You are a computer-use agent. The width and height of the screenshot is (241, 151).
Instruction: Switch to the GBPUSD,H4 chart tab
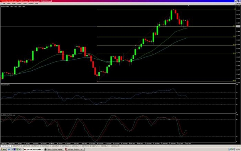coord(66,146)
